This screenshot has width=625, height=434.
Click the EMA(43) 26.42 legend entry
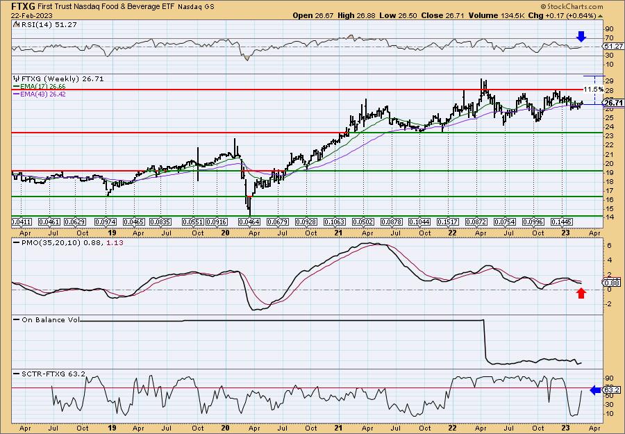click(40, 94)
